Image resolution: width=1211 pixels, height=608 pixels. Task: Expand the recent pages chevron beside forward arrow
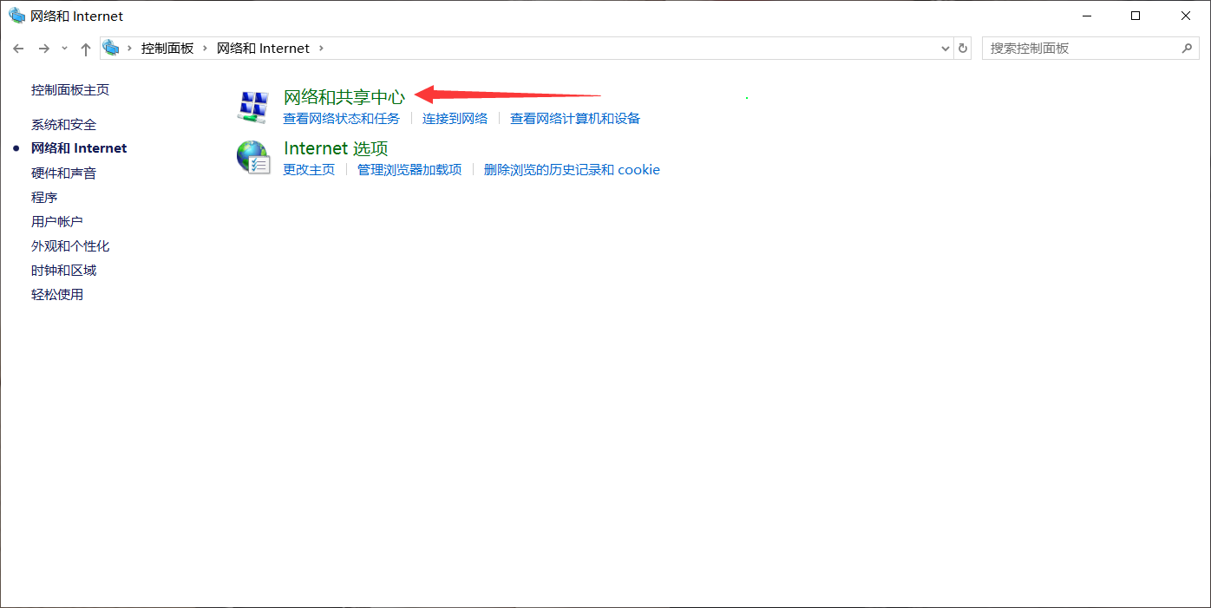pos(64,49)
